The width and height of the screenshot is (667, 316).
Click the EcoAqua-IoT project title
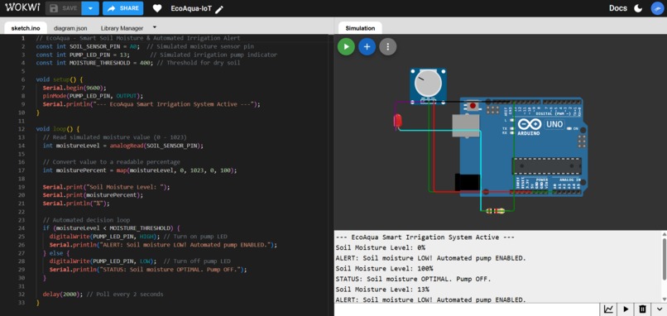pyautogui.click(x=191, y=8)
